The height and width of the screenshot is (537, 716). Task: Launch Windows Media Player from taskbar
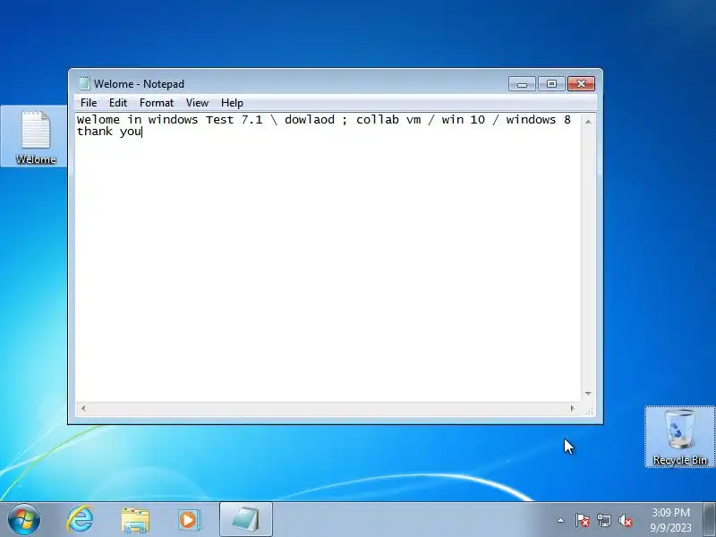pos(189,520)
